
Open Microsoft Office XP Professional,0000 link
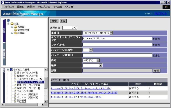click(x=76, y=97)
